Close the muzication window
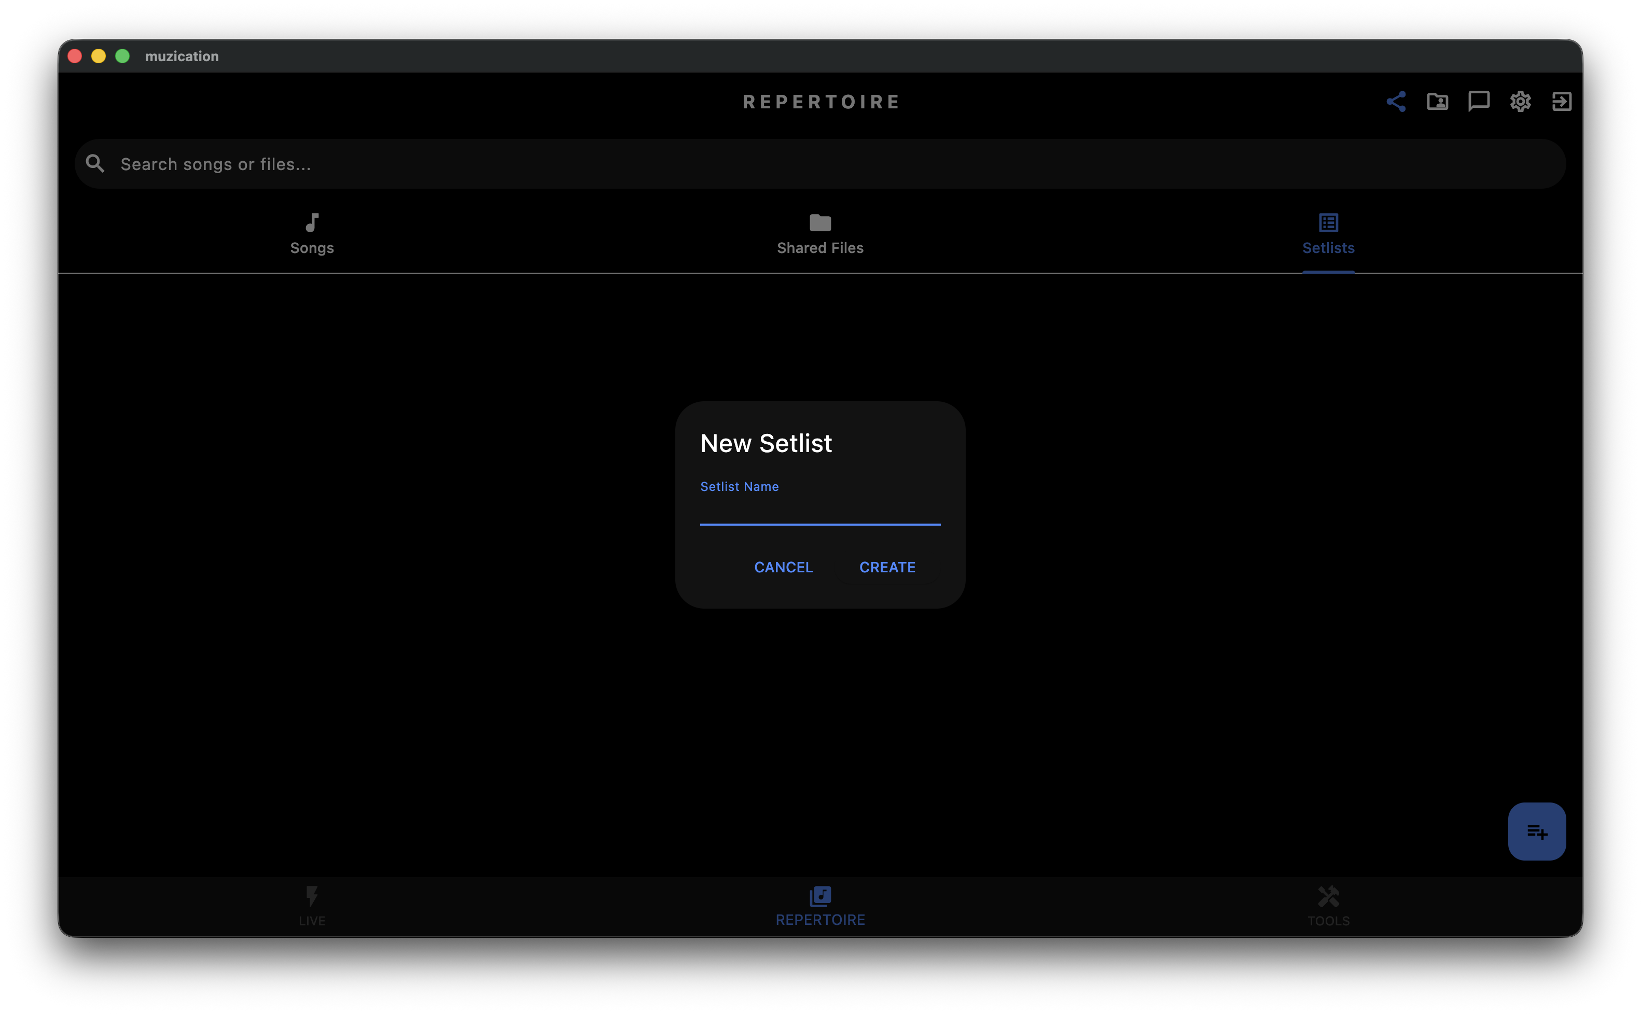This screenshot has width=1641, height=1014. [x=75, y=57]
